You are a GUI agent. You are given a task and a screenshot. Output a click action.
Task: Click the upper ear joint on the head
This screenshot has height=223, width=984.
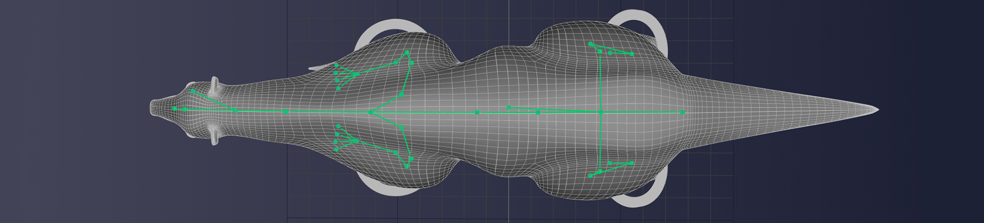click(x=193, y=91)
